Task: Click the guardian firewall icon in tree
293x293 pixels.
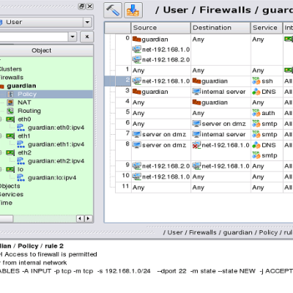Action: click(1, 86)
